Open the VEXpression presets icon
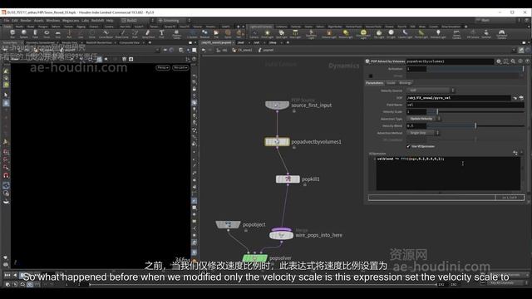 click(515, 153)
